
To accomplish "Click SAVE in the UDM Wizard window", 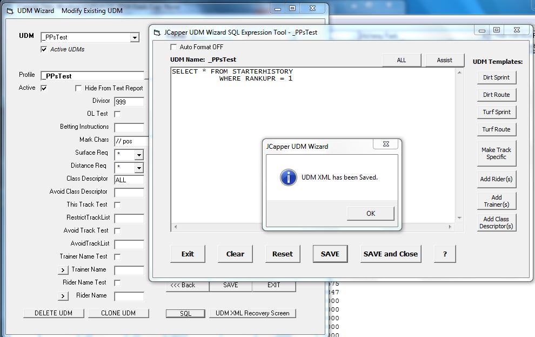I will [x=231, y=286].
